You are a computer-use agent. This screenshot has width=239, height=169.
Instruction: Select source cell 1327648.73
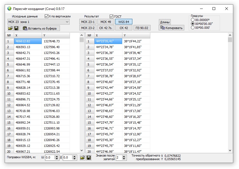tap(56, 41)
